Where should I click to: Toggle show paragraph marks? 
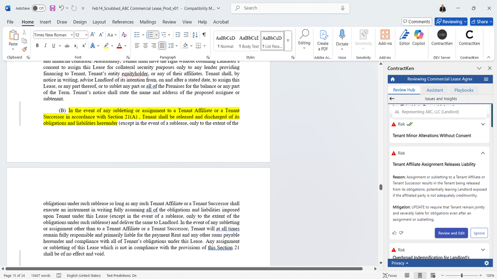[204, 35]
